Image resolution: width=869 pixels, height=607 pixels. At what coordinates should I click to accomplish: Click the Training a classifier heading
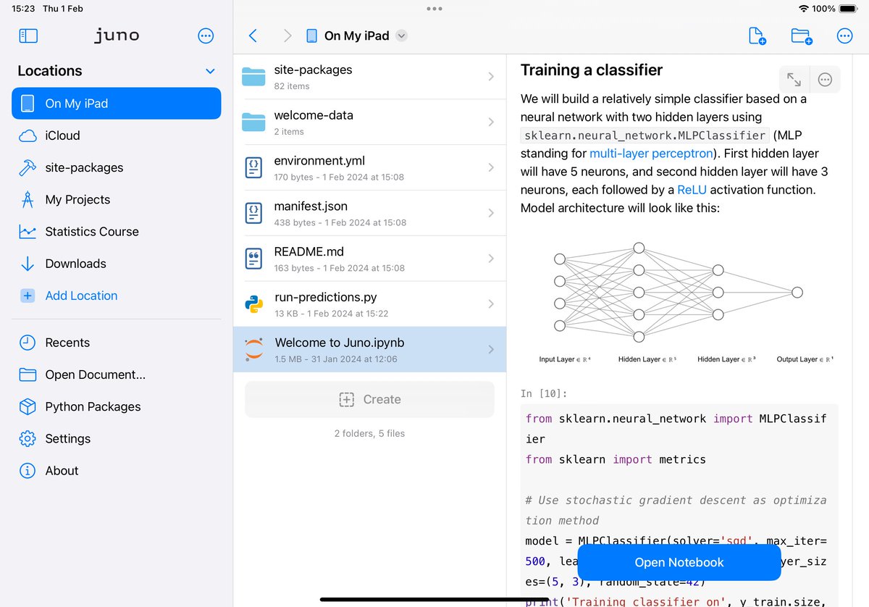coord(592,70)
